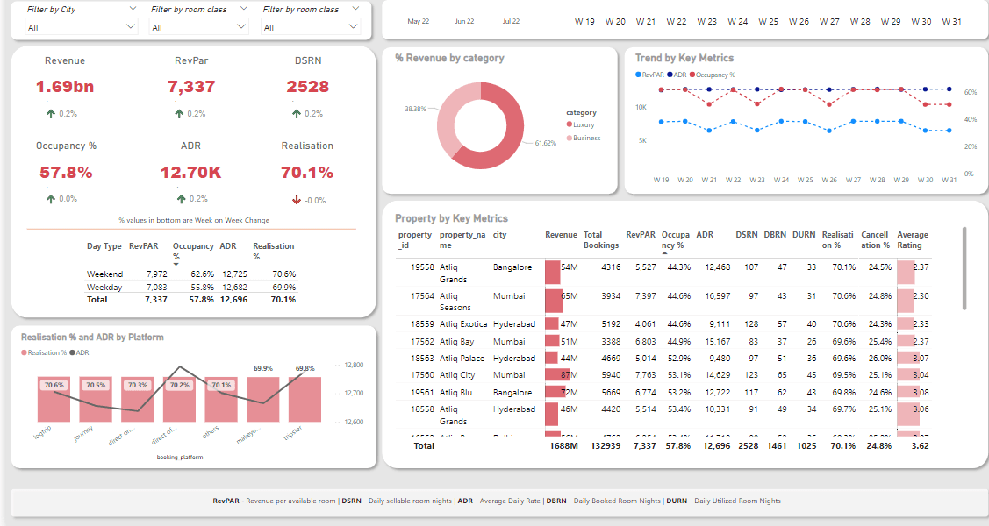Image resolution: width=989 pixels, height=526 pixels.
Task: Click the 1.69bn Revenue card value
Action: (65, 87)
